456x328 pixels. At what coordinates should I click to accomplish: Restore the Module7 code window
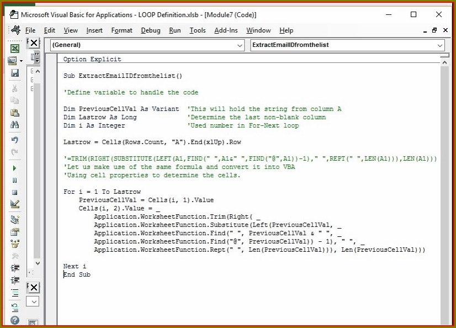434,30
